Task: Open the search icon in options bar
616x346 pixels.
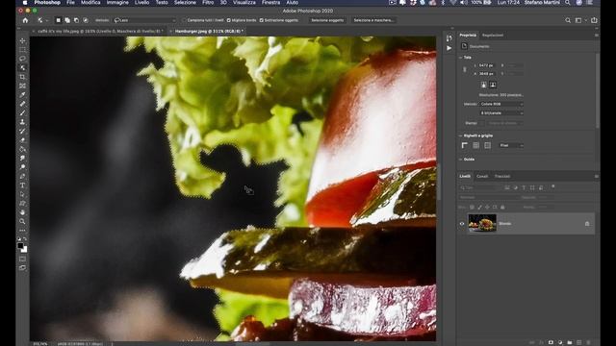Action: click(568, 20)
